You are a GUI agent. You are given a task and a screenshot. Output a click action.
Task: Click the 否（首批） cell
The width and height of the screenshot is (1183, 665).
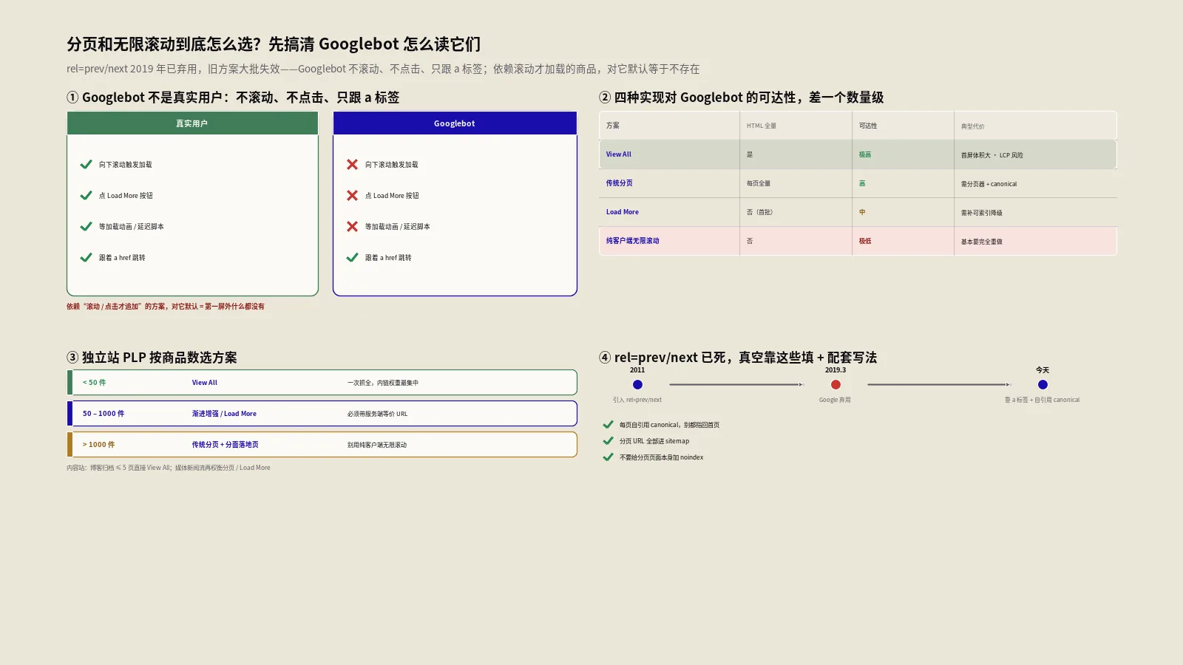click(x=759, y=212)
